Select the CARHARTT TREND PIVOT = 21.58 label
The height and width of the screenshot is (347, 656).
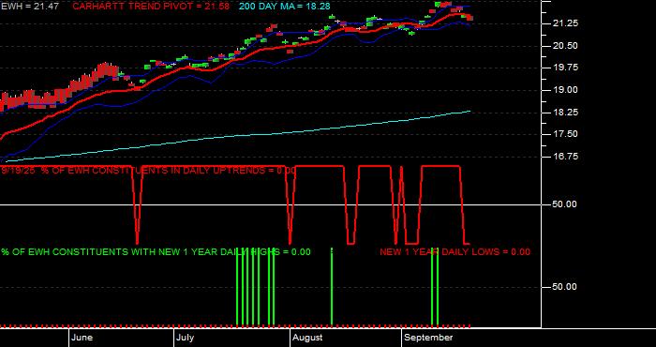(151, 7)
